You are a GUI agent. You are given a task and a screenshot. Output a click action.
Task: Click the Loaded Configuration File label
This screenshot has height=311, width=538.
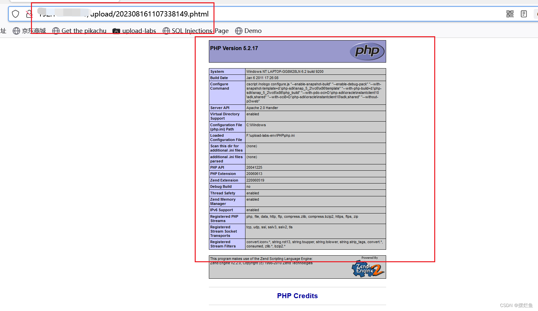click(226, 137)
